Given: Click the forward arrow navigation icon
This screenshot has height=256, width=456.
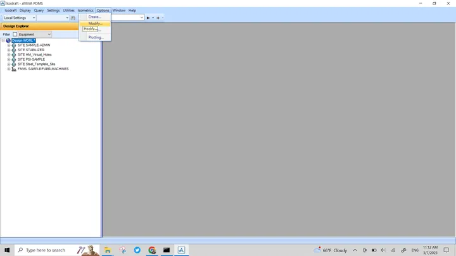Looking at the screenshot, I should pyautogui.click(x=158, y=18).
